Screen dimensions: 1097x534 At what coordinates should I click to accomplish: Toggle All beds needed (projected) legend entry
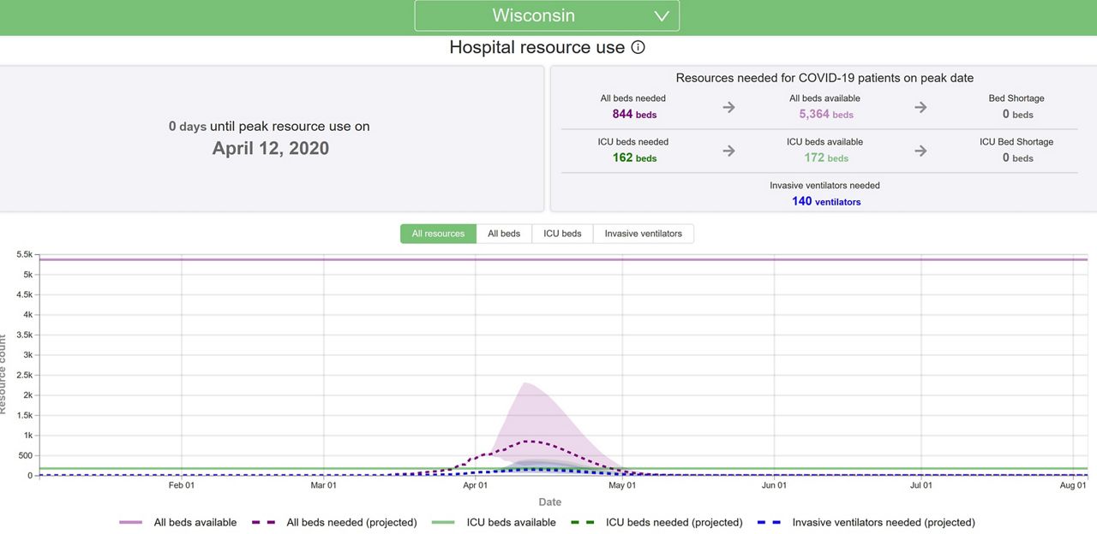(x=335, y=522)
